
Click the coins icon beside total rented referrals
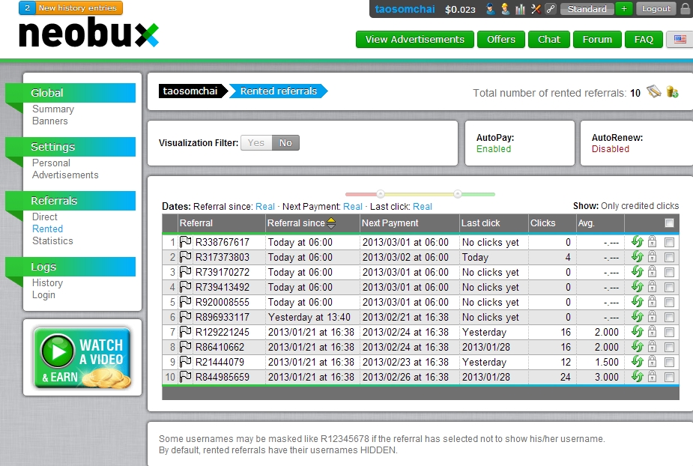click(x=672, y=91)
